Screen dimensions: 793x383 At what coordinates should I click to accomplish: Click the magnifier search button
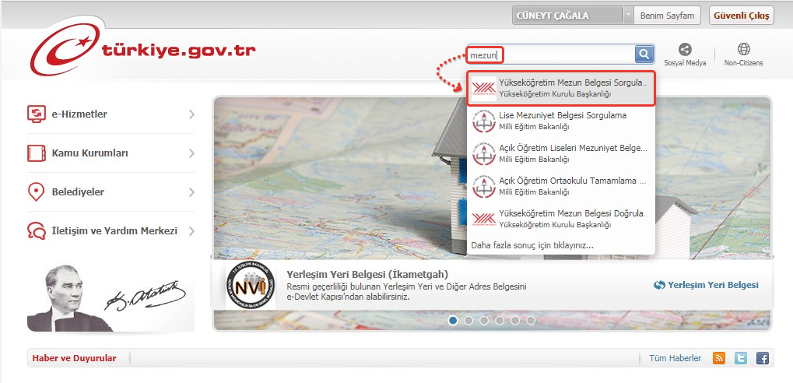coord(644,54)
